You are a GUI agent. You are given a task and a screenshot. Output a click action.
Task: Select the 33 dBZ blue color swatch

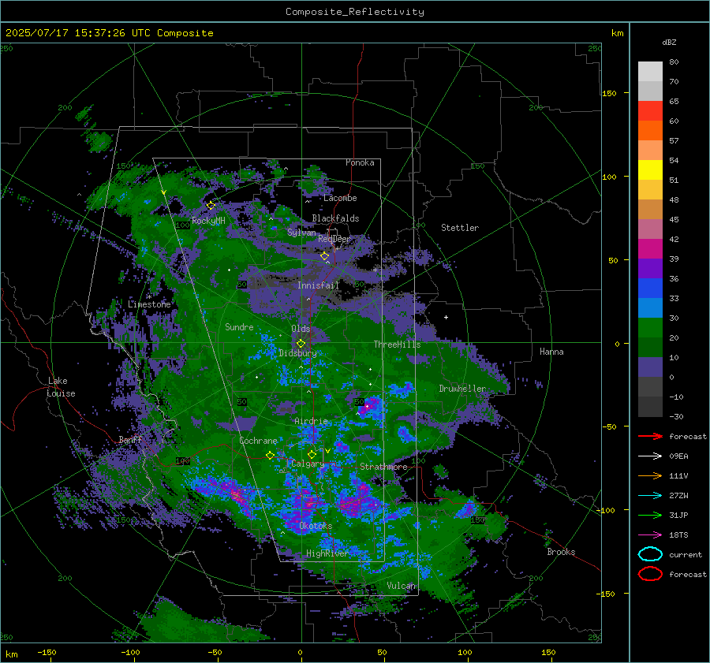coord(650,289)
